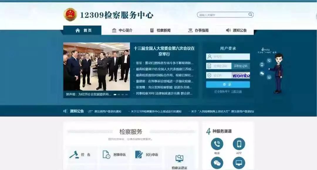The width and height of the screenshot is (317, 170).
Task: Click the user icon in username field
Action: pos(210,57)
